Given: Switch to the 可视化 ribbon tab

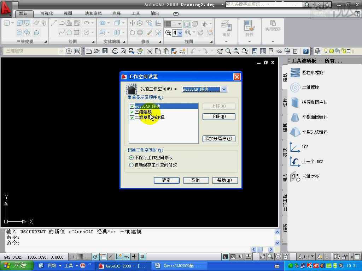Looking at the screenshot, I should [47, 13].
